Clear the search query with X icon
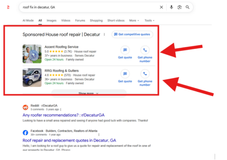227x160 pixels. (x=161, y=7)
